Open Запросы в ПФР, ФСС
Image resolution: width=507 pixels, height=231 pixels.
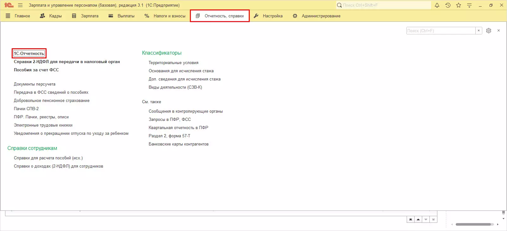(x=170, y=119)
